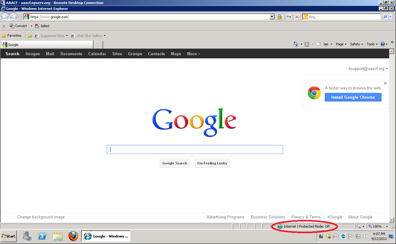Open the Business Solutions link
Viewport: 396px width, 244px height.
pos(268,217)
